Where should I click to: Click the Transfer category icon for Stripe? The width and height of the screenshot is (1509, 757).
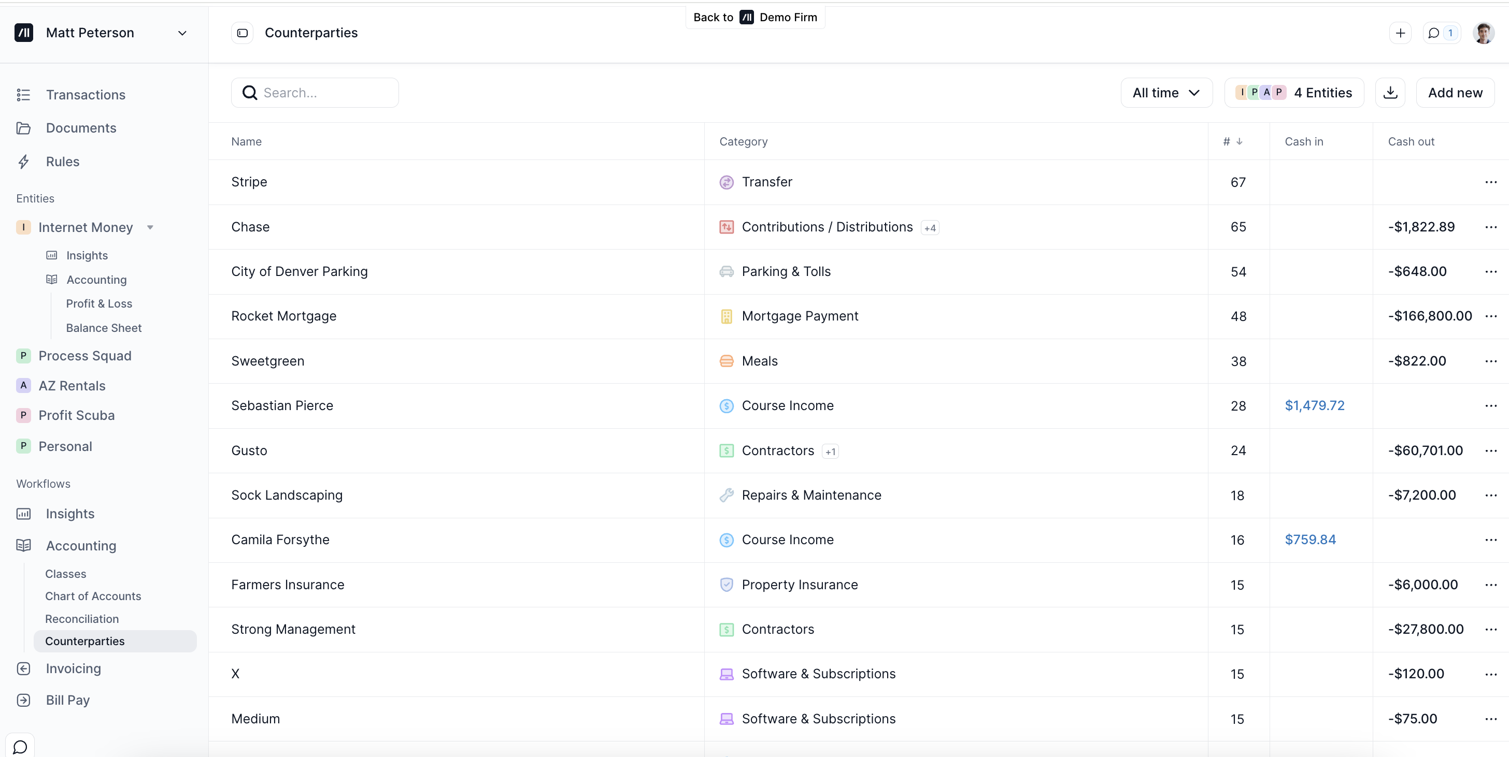tap(726, 182)
